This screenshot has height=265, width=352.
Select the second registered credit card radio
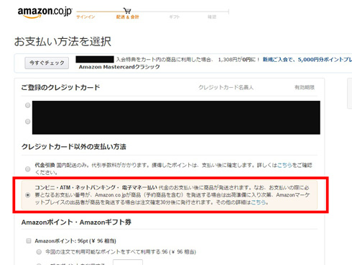tap(28, 122)
